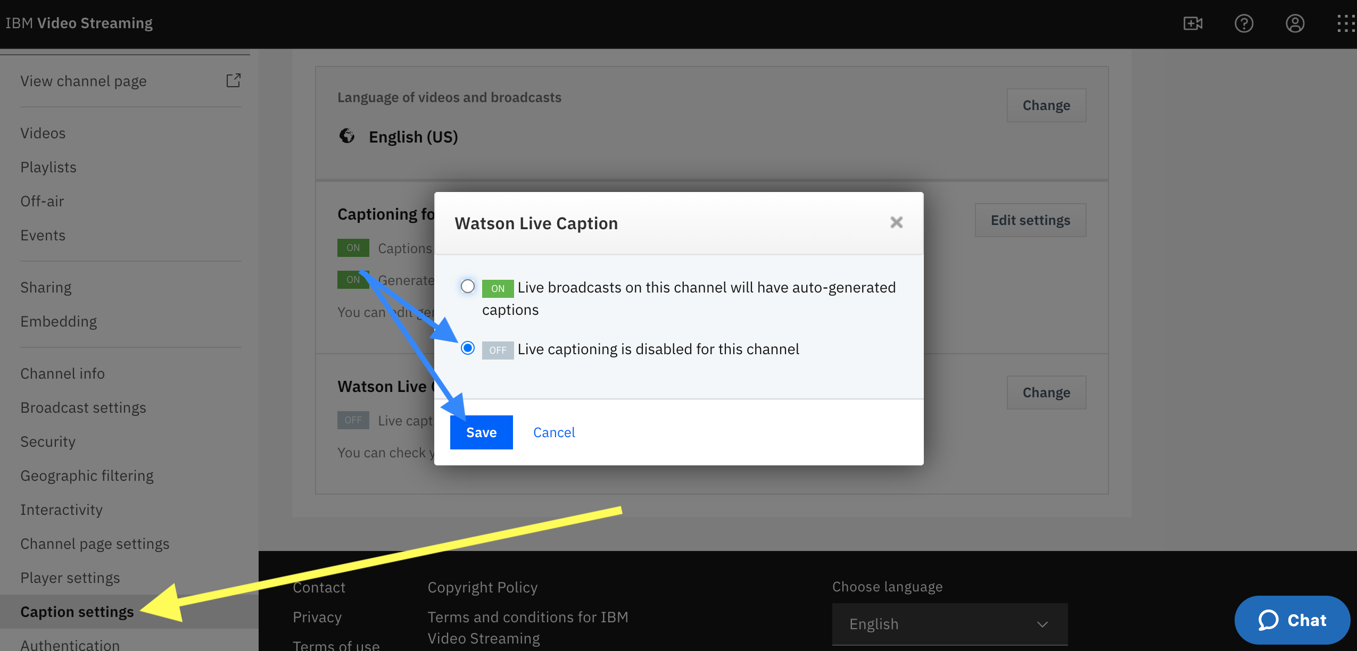Image resolution: width=1357 pixels, height=651 pixels.
Task: Open the Chat support button
Action: (x=1292, y=620)
